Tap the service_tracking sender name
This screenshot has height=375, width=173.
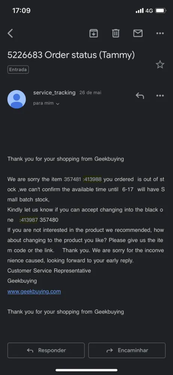[54, 93]
